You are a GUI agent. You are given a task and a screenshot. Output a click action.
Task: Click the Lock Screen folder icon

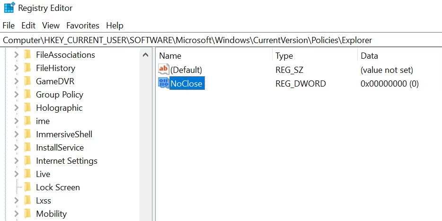(27, 187)
